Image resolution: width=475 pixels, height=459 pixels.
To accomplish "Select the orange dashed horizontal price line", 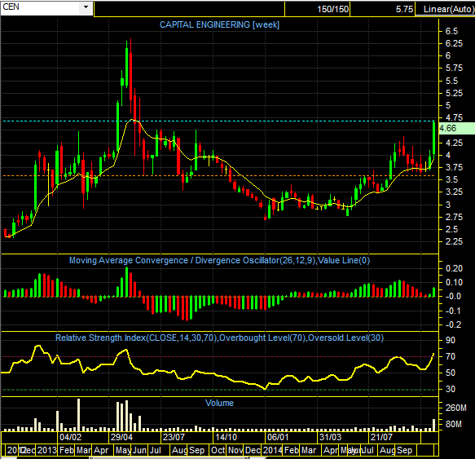I will tap(219, 176).
